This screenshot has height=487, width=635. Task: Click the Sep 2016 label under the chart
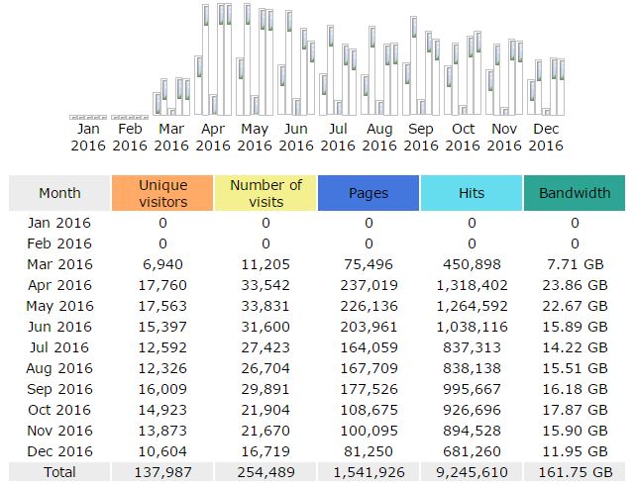coord(421,137)
